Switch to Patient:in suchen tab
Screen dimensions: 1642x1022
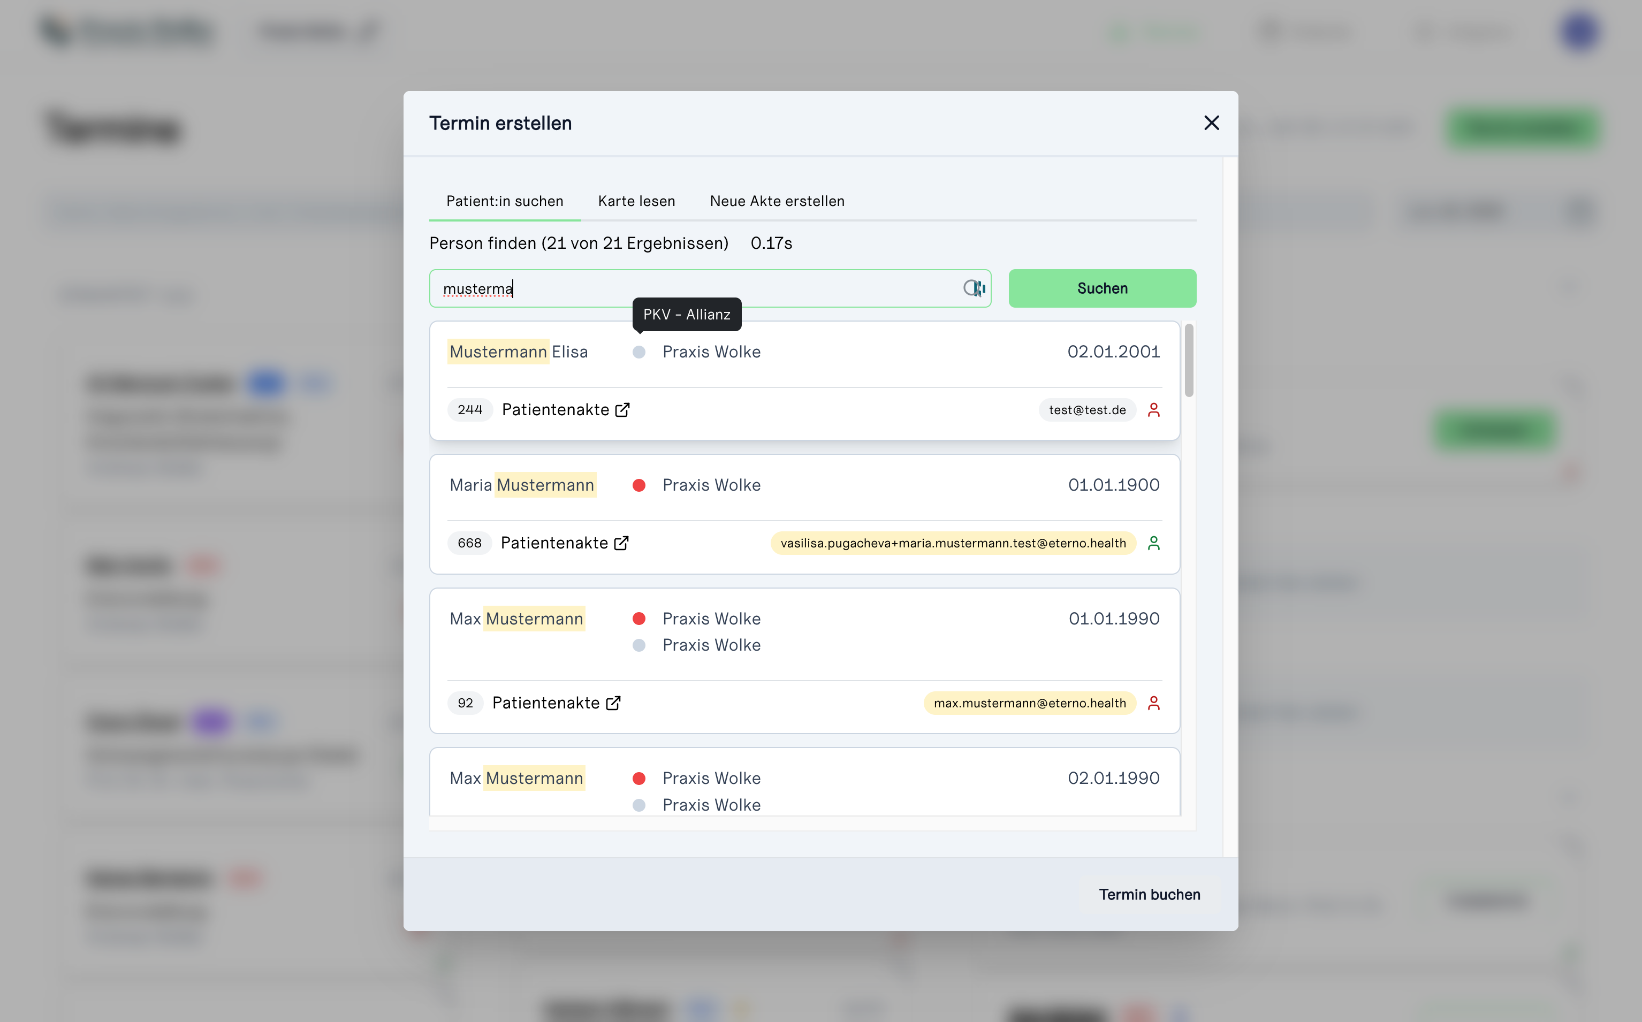[504, 201]
